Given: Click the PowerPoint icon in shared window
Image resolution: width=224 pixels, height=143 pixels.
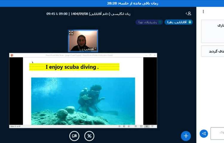Looking at the screenshot, I should coord(12,55).
